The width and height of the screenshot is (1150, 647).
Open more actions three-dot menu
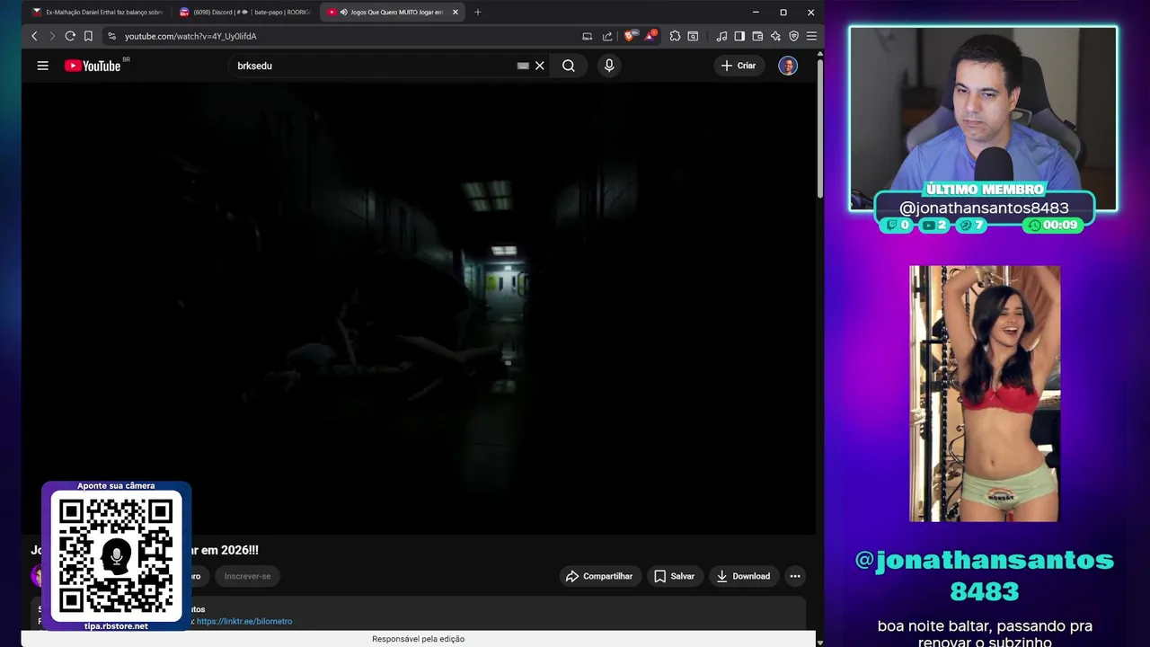795,576
